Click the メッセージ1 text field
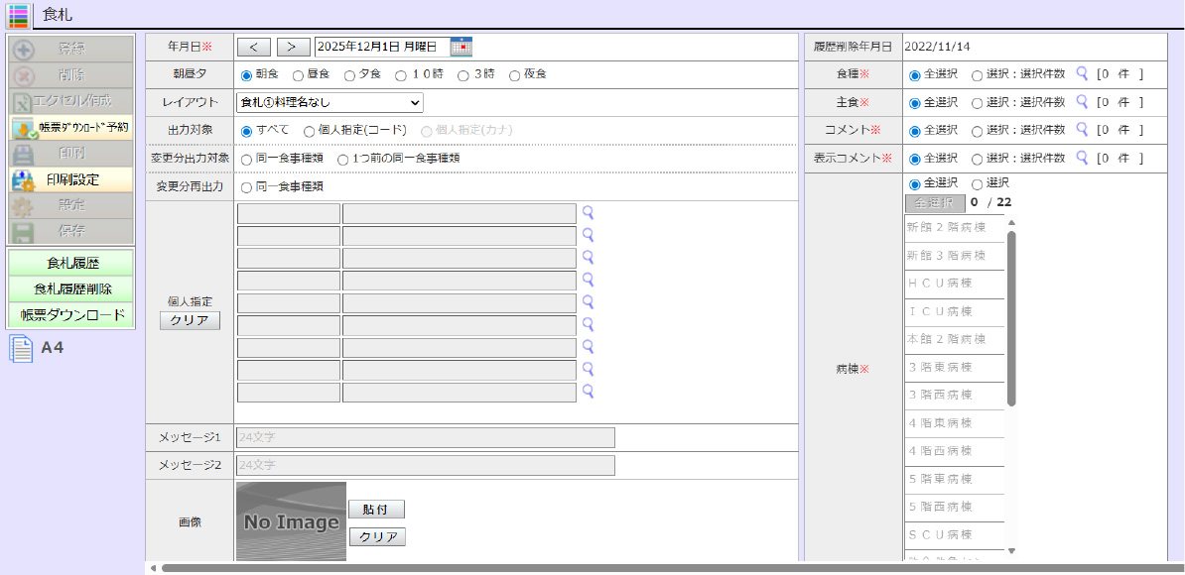The width and height of the screenshot is (1185, 575). pos(426,437)
